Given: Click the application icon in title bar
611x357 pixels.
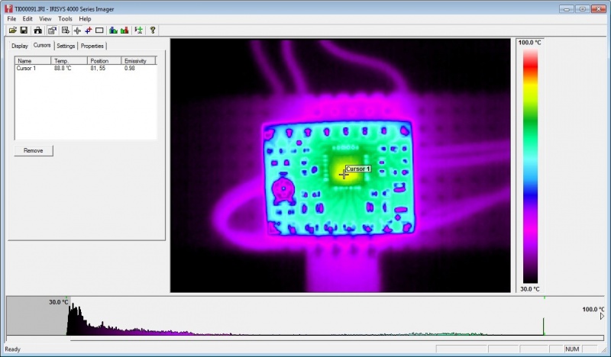Looking at the screenshot, I should tap(8, 8).
